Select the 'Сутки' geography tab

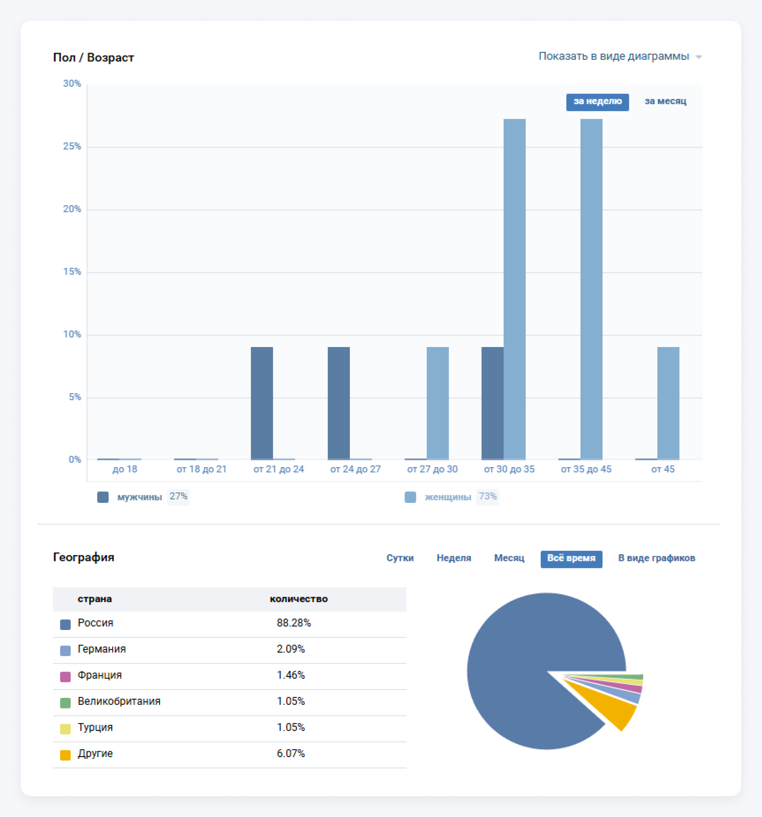pyautogui.click(x=399, y=558)
